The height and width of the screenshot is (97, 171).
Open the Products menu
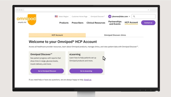[64, 23]
